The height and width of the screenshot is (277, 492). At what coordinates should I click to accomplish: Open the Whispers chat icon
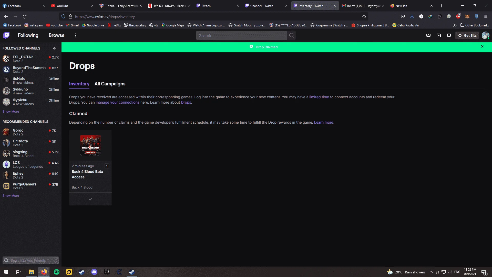tap(449, 35)
